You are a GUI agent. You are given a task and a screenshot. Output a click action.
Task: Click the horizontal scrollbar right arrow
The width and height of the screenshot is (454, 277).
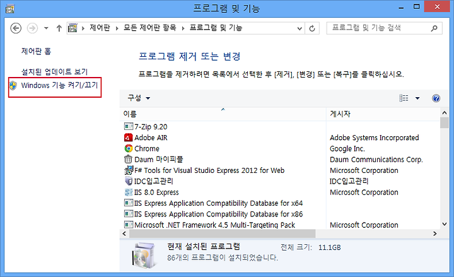434,233
